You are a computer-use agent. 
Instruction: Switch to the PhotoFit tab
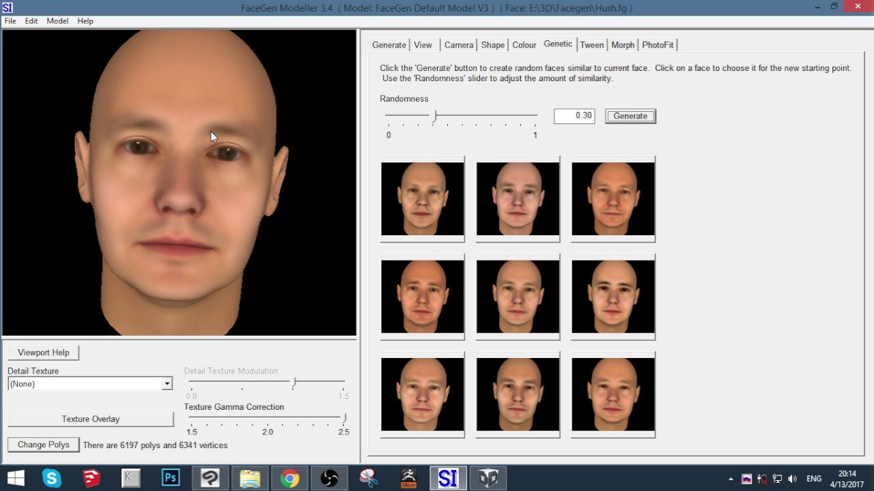[658, 45]
